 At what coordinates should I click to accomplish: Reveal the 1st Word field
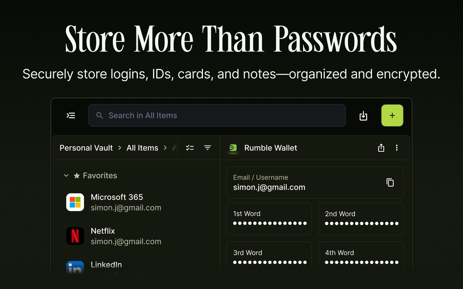269,219
